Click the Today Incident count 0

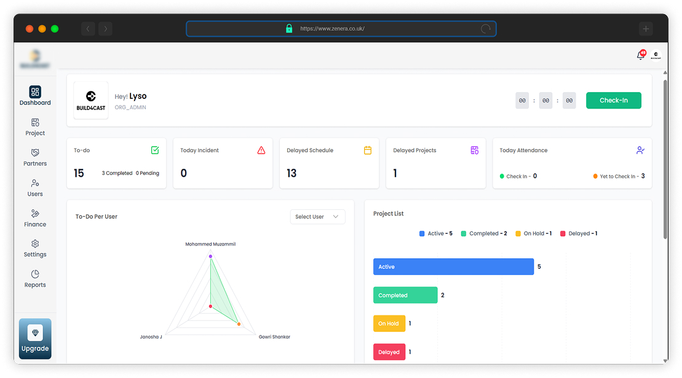click(x=183, y=173)
